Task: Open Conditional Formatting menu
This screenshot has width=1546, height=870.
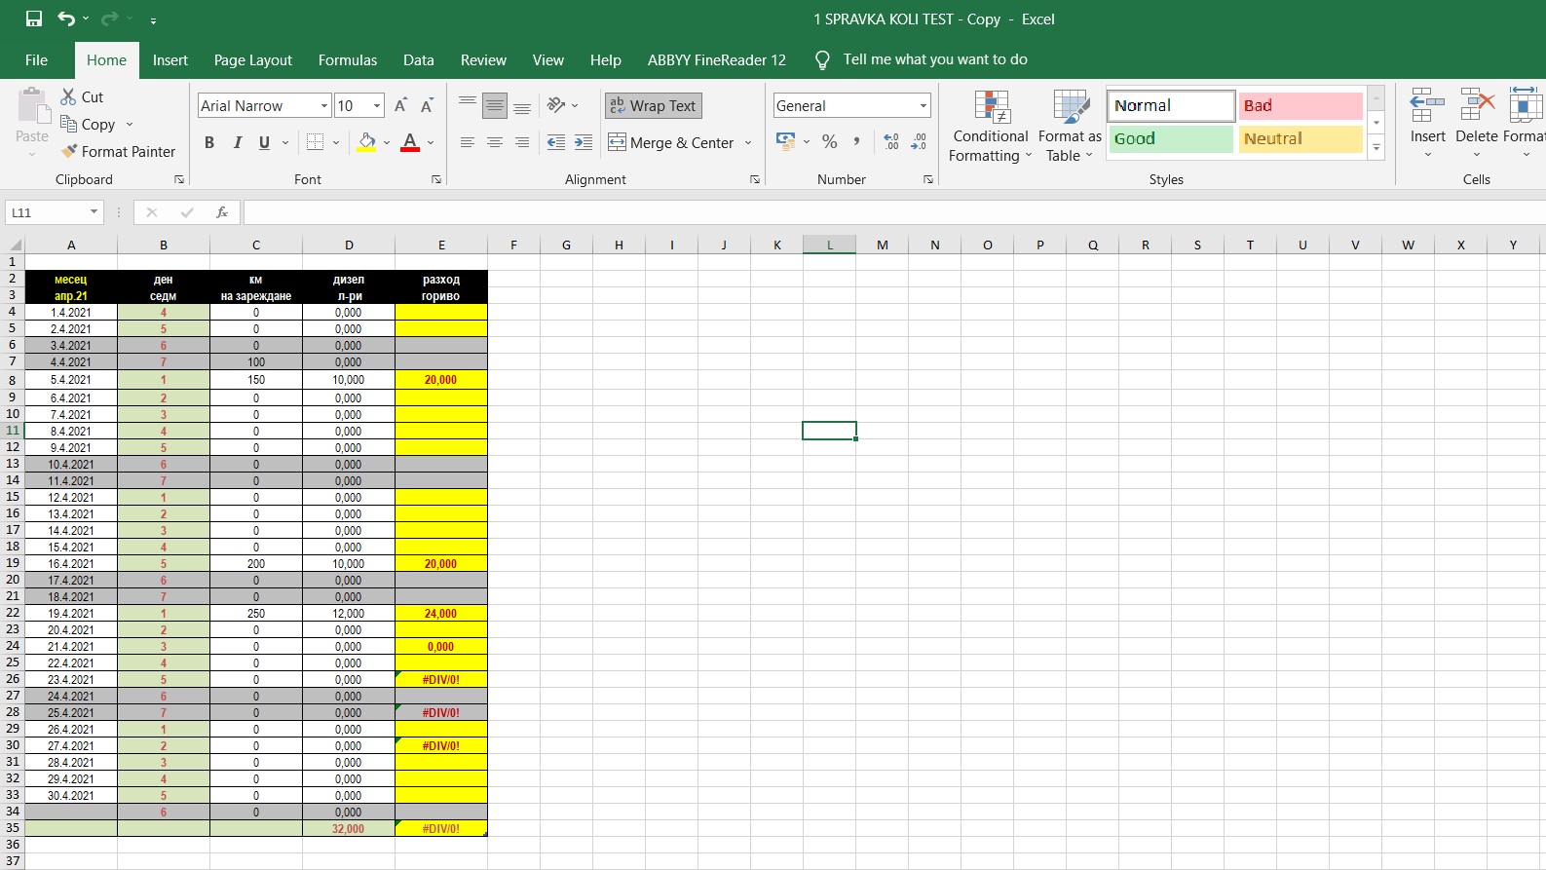Action: coord(991,127)
